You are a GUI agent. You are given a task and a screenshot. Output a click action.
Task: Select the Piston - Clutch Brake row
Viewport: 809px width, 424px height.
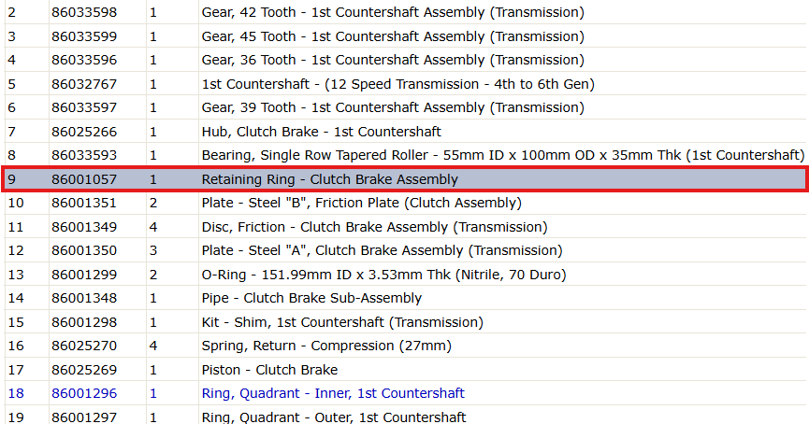point(405,370)
